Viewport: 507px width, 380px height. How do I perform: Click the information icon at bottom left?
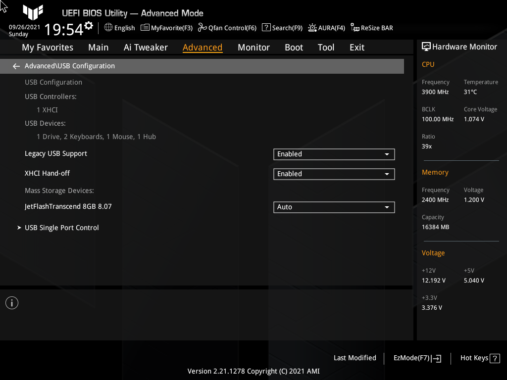pyautogui.click(x=11, y=302)
